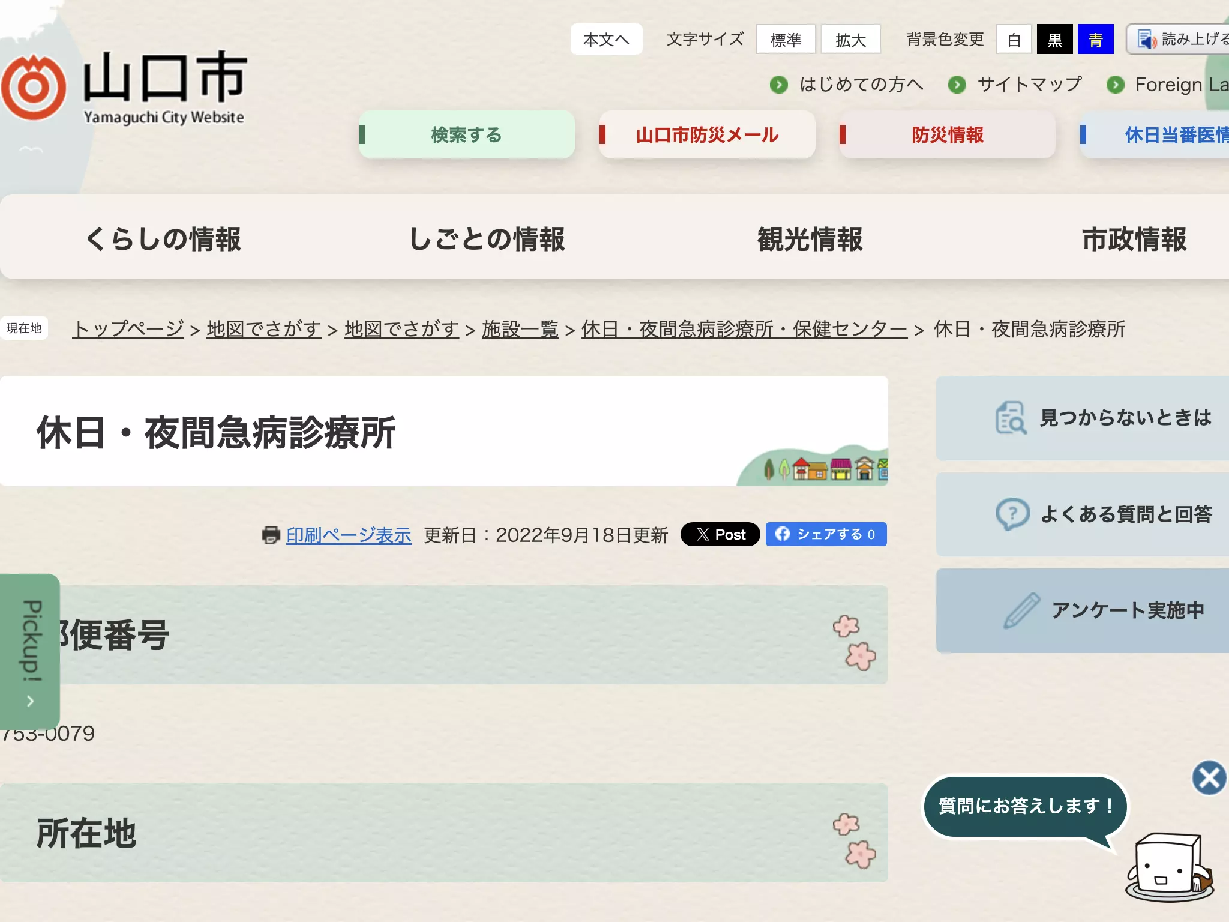The width and height of the screenshot is (1229, 922).
Task: Go to トップページ breadcrumb link
Action: pos(128,329)
